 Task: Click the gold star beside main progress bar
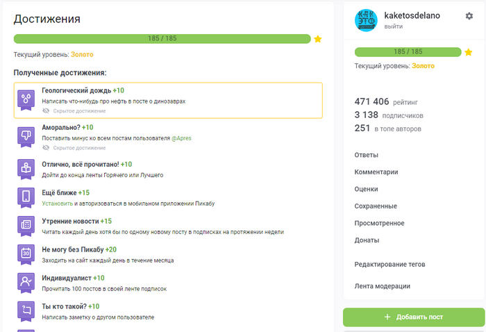[x=318, y=39]
